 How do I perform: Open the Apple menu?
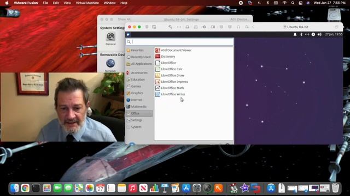pyautogui.click(x=7, y=3)
